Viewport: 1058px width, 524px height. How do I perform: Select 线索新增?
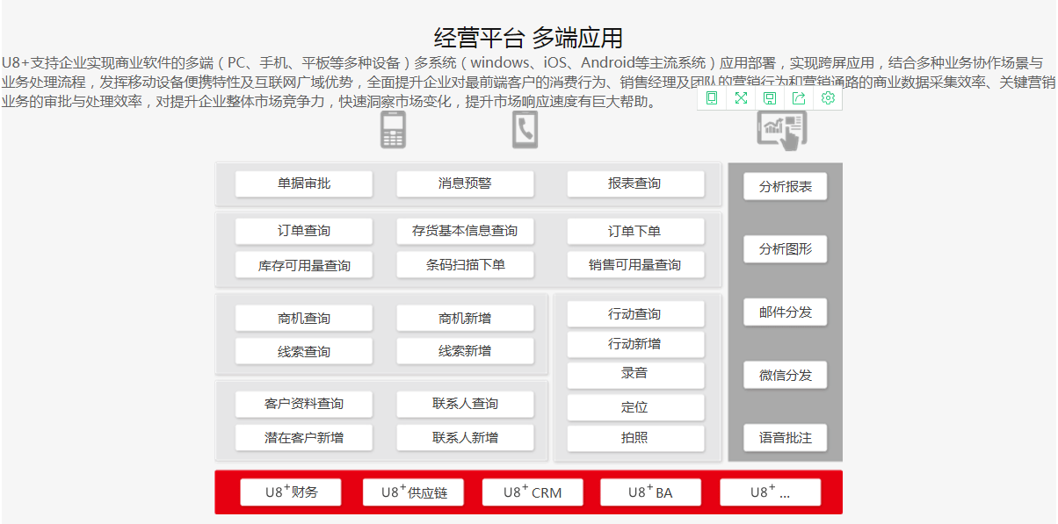pyautogui.click(x=465, y=352)
